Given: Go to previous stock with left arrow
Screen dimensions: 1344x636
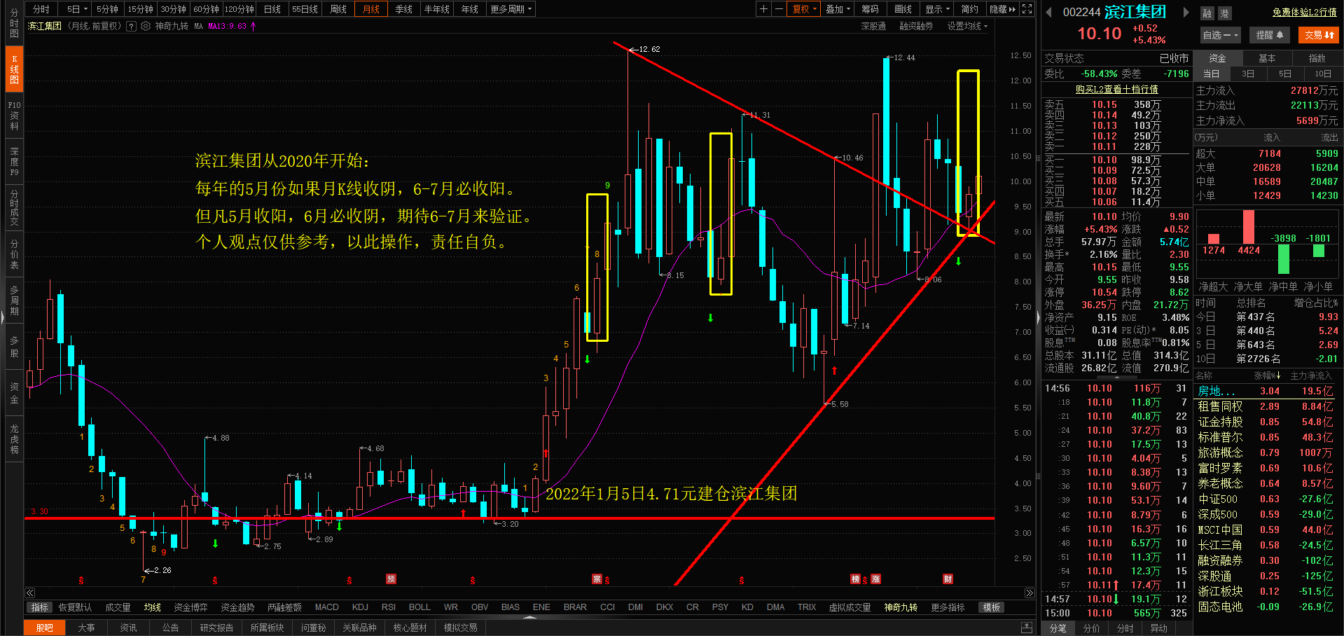Looking at the screenshot, I should click(1048, 12).
